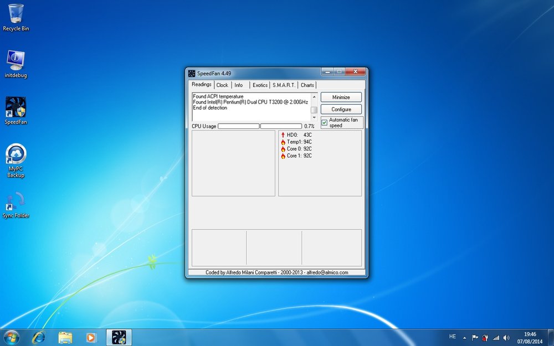Screen dimensions: 554x346
Task: Click the volume speaker tray icon
Action: (506, 338)
